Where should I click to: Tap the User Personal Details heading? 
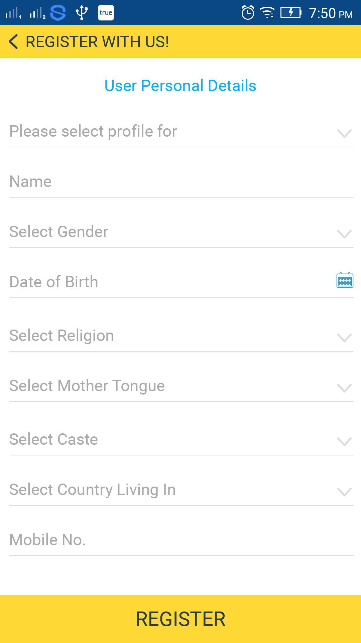coord(180,86)
